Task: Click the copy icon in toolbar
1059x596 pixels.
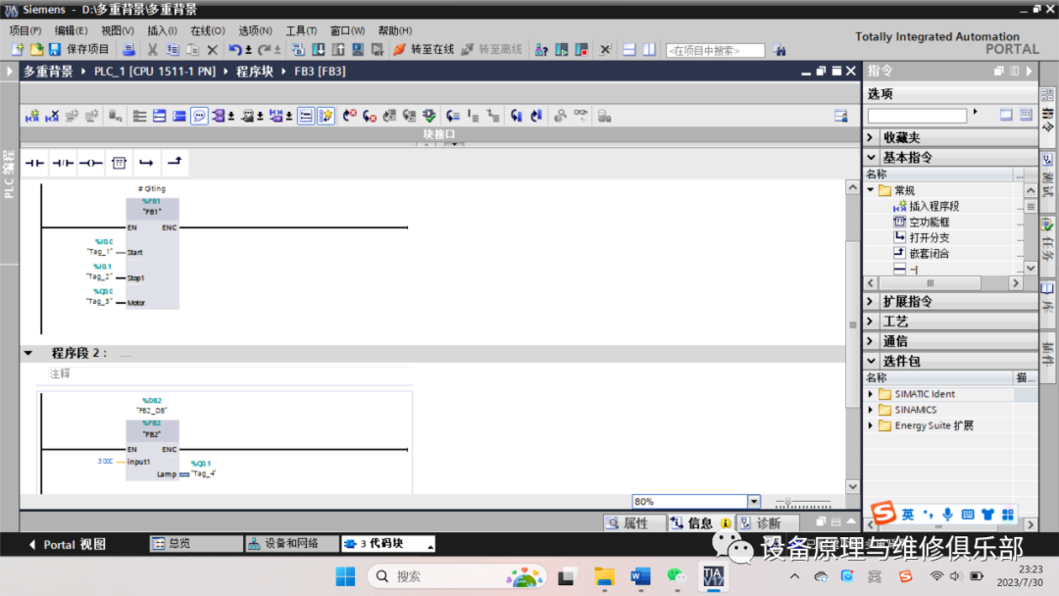Action: 173,49
